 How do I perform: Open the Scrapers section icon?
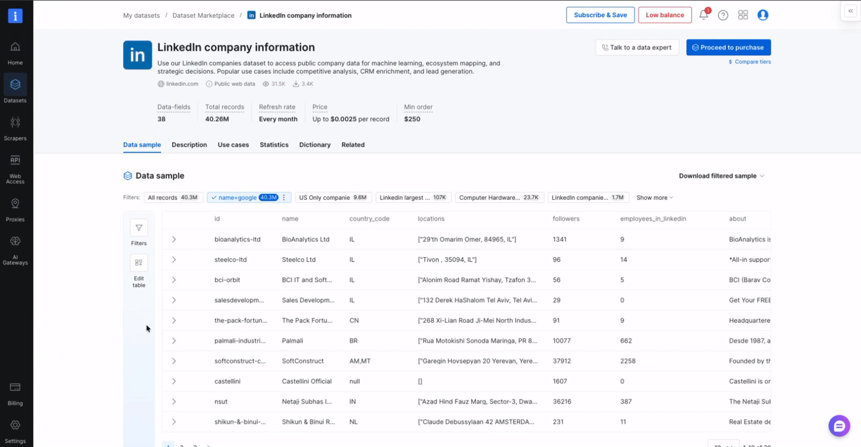[15, 122]
